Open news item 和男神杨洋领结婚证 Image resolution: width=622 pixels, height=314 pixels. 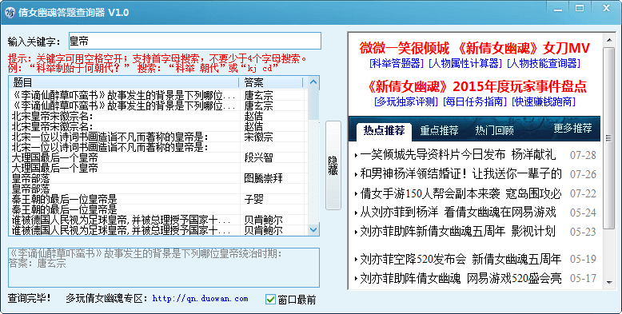coord(461,173)
